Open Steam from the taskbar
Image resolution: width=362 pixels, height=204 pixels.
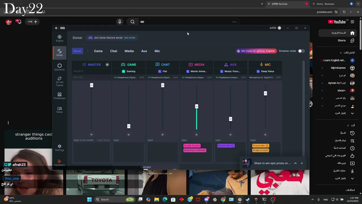pos(248,199)
